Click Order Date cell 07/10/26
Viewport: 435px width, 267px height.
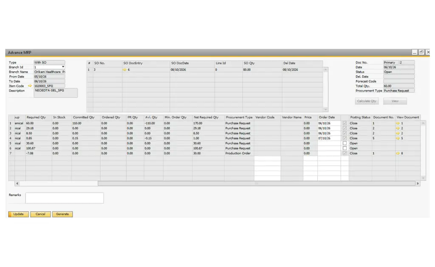329,138
